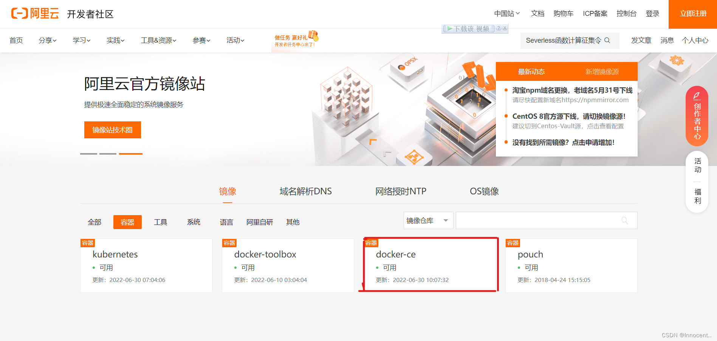
Task: Switch to 新增镜像源 tab
Action: tap(602, 71)
